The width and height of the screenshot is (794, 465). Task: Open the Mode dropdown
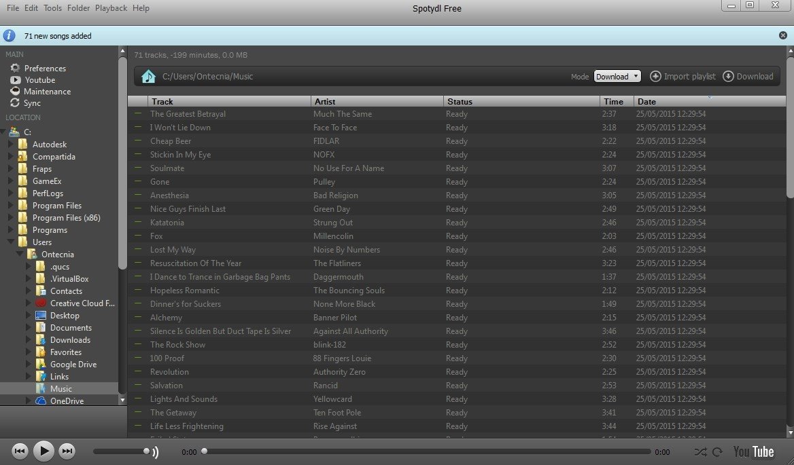[617, 76]
